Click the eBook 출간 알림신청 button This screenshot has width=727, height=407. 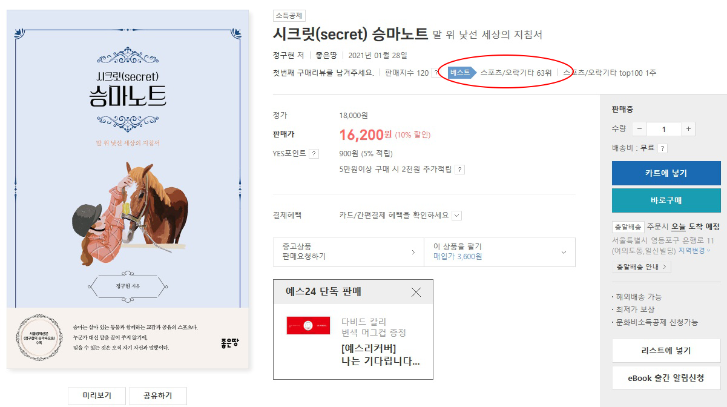tap(666, 378)
